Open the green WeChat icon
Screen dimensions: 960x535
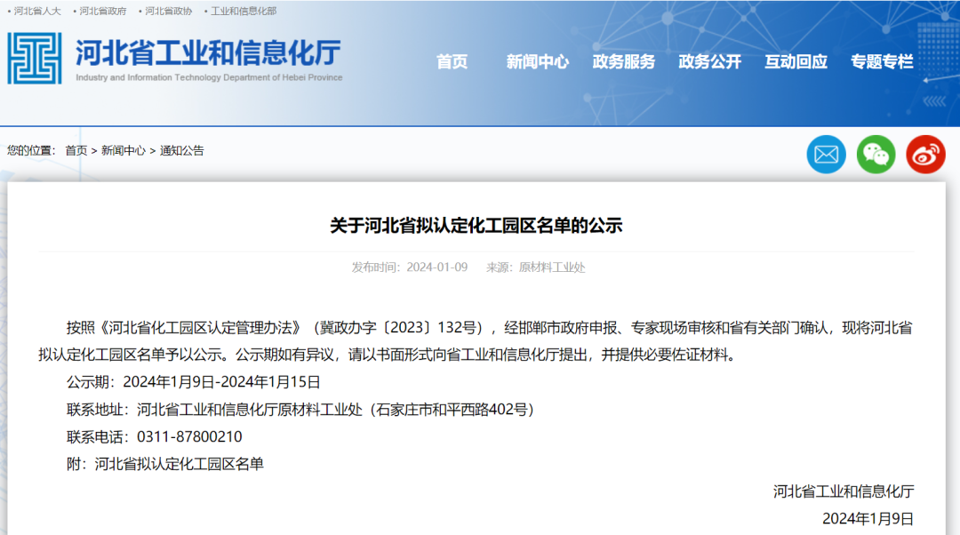point(876,155)
